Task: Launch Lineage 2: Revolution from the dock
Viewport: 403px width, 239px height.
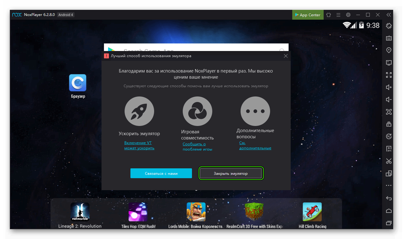Action: click(80, 215)
